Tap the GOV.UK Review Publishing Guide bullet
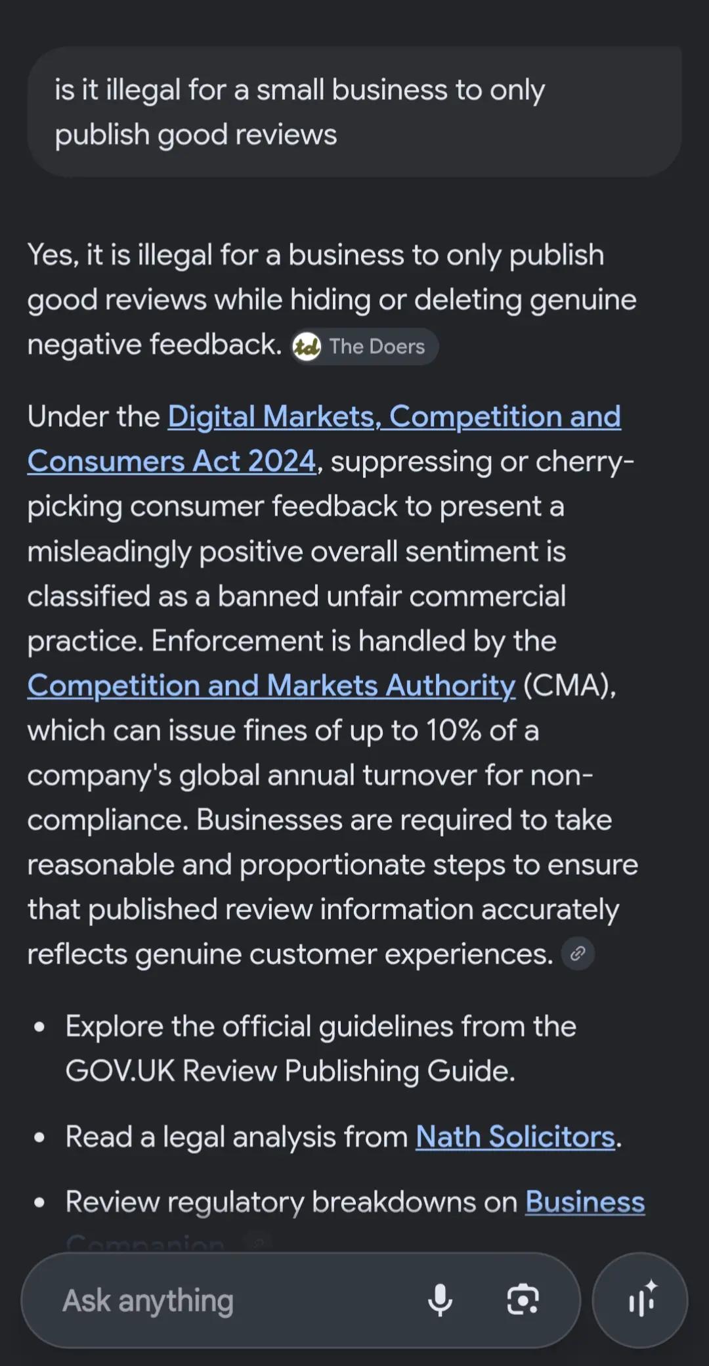 (320, 1048)
